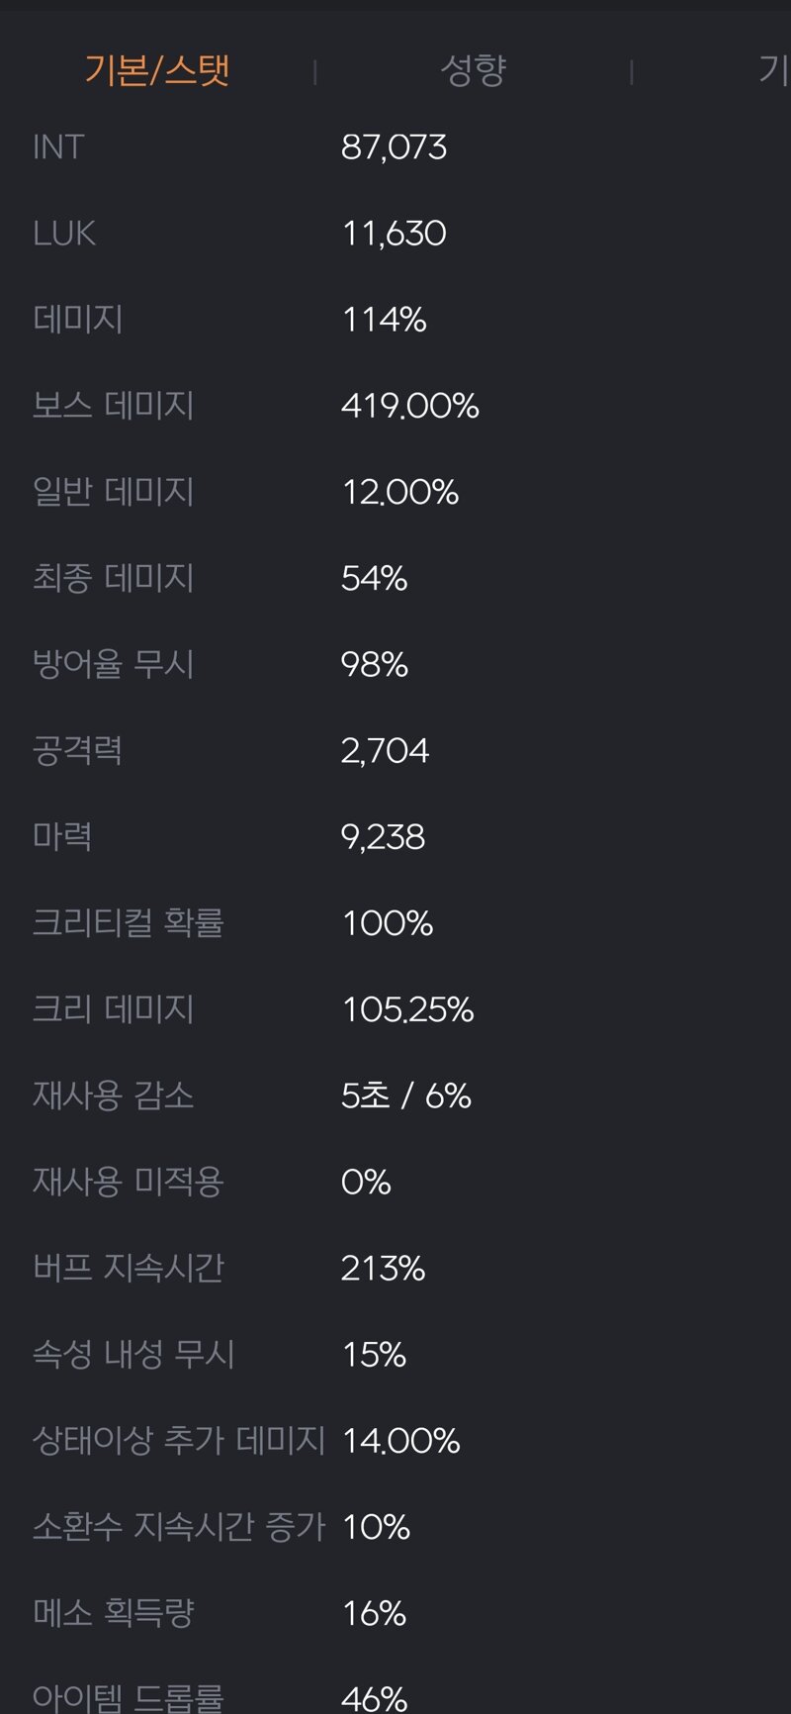Select the 버프 지속시간 213% row
Image resolution: width=791 pixels, height=1714 pixels.
click(x=395, y=1269)
